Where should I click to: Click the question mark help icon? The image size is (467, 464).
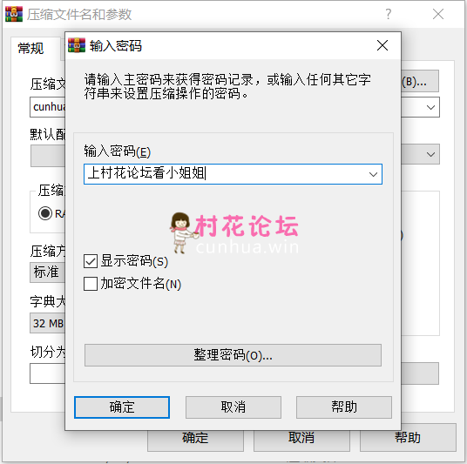coord(388,14)
